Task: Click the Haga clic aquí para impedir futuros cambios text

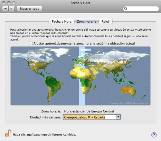Action: point(44,135)
